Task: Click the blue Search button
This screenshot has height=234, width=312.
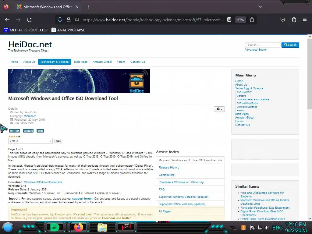Action: pyautogui.click(x=290, y=45)
